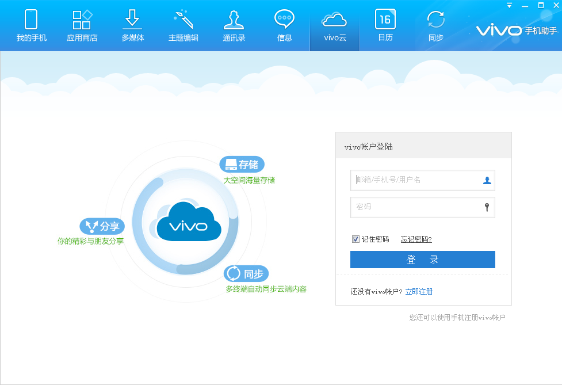Open the 我的手机 (My Phone) section
Image resolution: width=562 pixels, height=385 pixels.
(32, 25)
